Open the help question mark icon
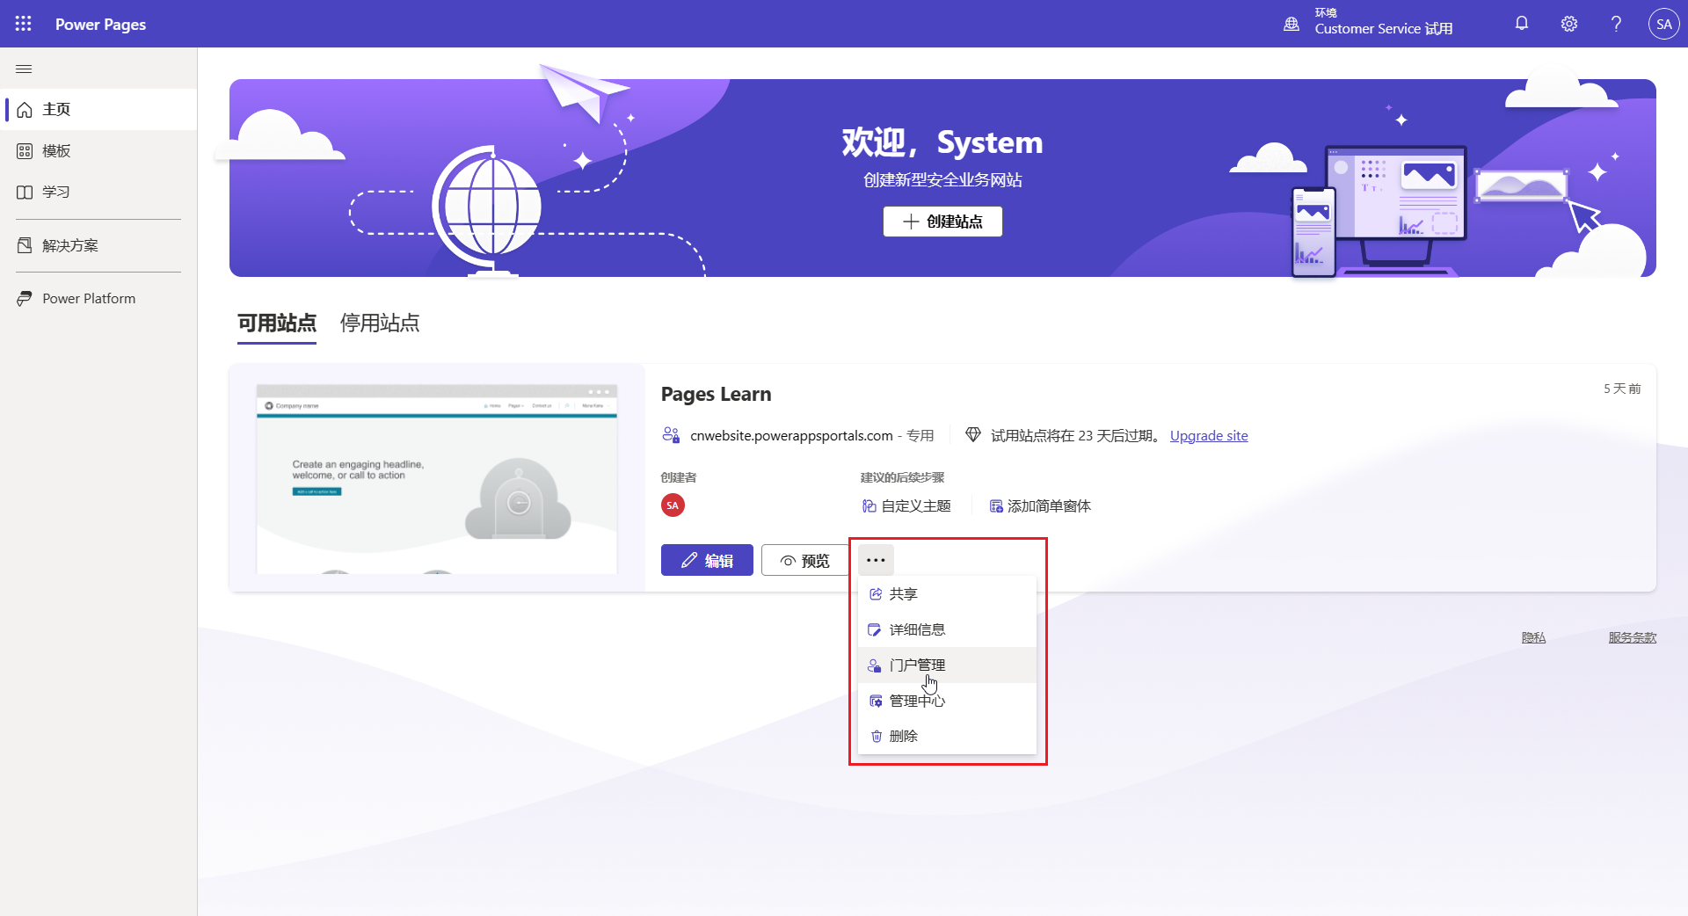This screenshot has height=916, width=1688. tap(1616, 24)
